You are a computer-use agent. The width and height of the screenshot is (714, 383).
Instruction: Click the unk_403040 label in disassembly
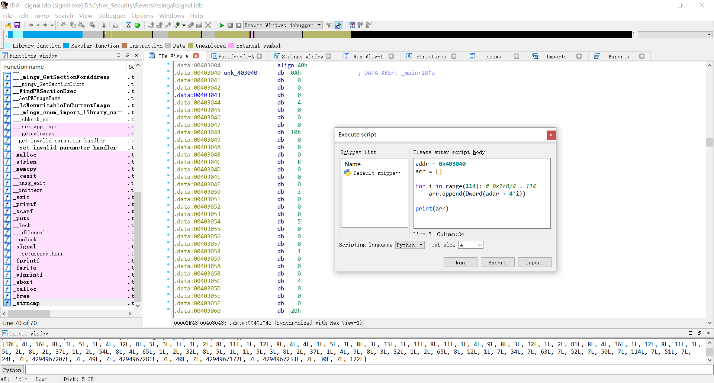(x=241, y=73)
